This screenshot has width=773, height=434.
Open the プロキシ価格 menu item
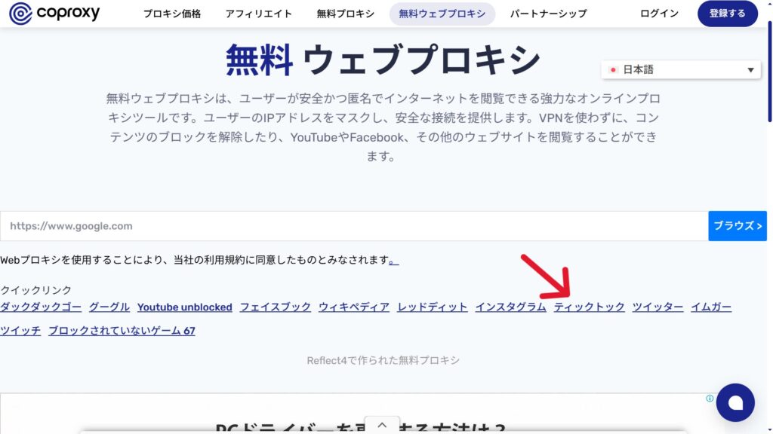click(x=172, y=14)
